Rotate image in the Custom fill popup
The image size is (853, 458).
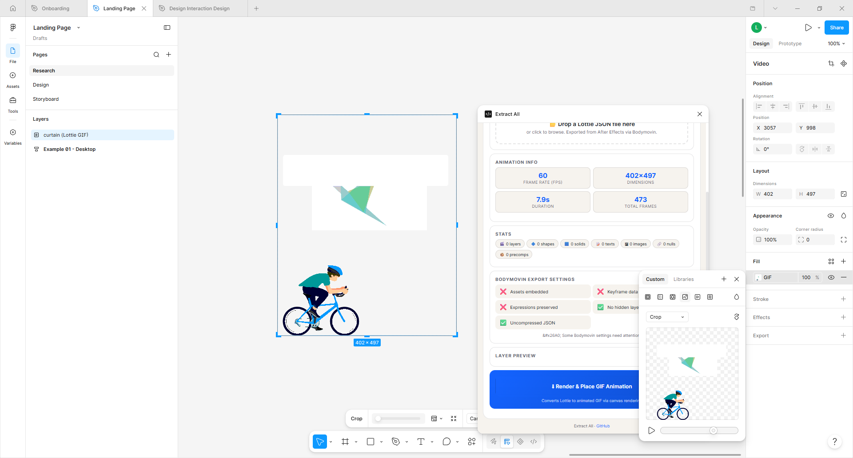point(737,317)
